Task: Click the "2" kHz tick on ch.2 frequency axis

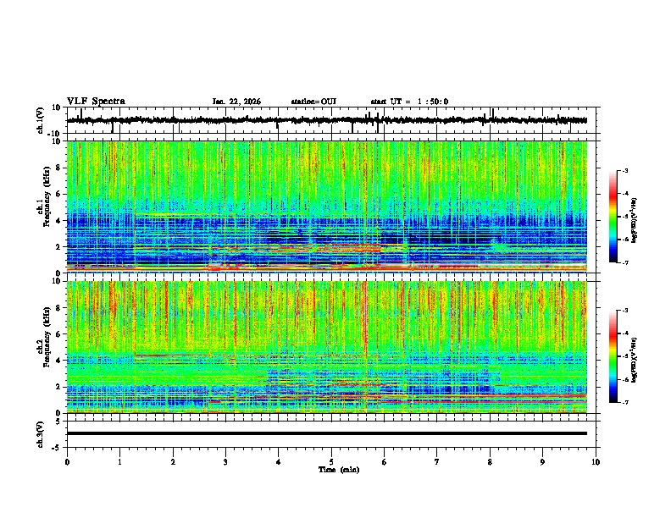Action: pyautogui.click(x=58, y=387)
